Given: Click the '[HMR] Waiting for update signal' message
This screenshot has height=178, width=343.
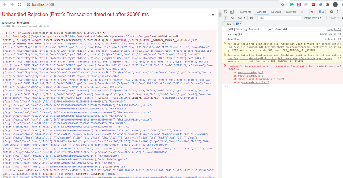Looking at the screenshot, I should [x=260, y=30].
